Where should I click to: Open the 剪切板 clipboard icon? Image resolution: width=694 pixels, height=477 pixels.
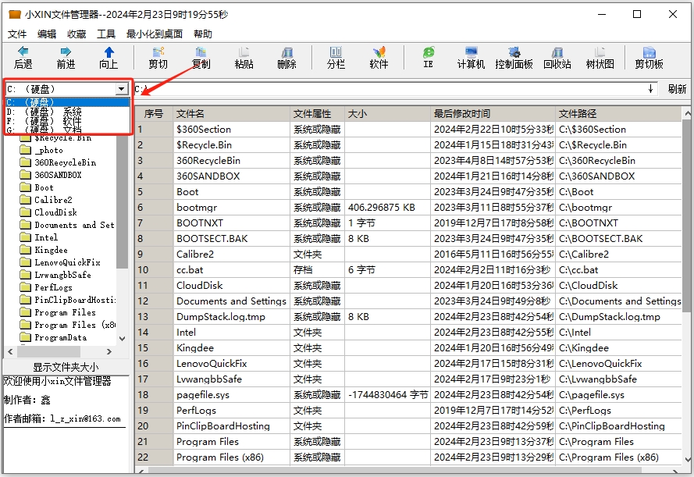(x=649, y=52)
